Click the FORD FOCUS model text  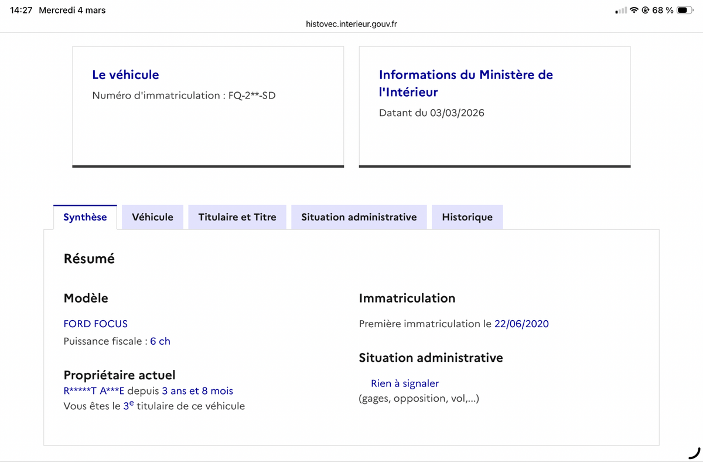[95, 324]
